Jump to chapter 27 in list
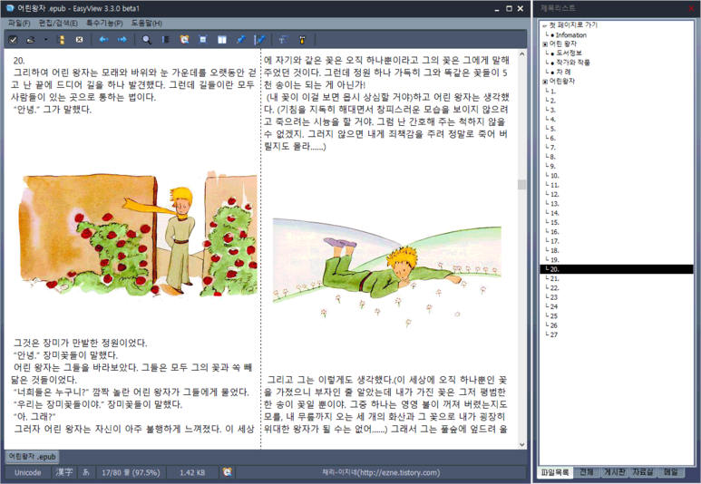This screenshot has width=701, height=484. [554, 334]
